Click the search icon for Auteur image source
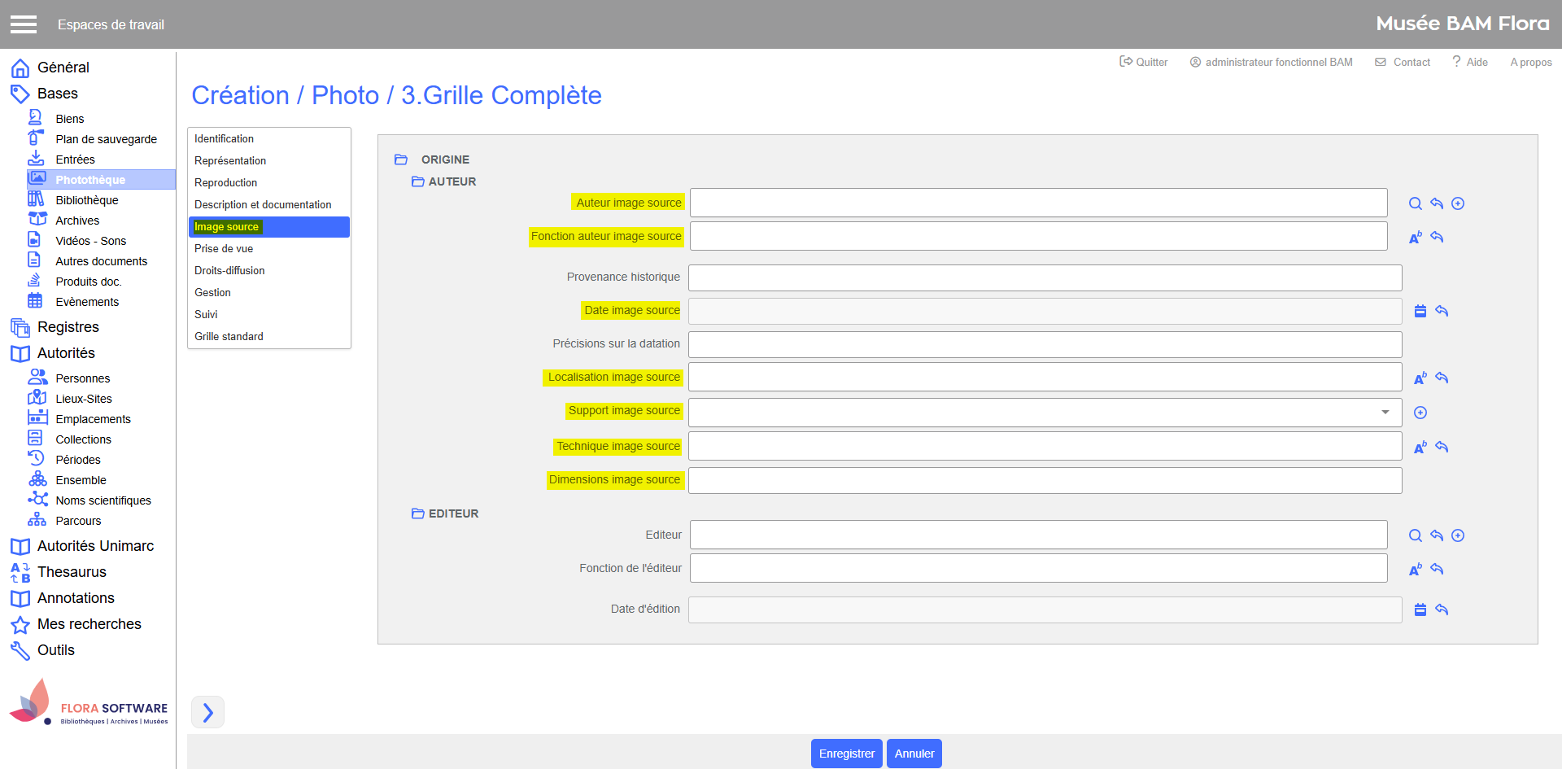 [1416, 203]
